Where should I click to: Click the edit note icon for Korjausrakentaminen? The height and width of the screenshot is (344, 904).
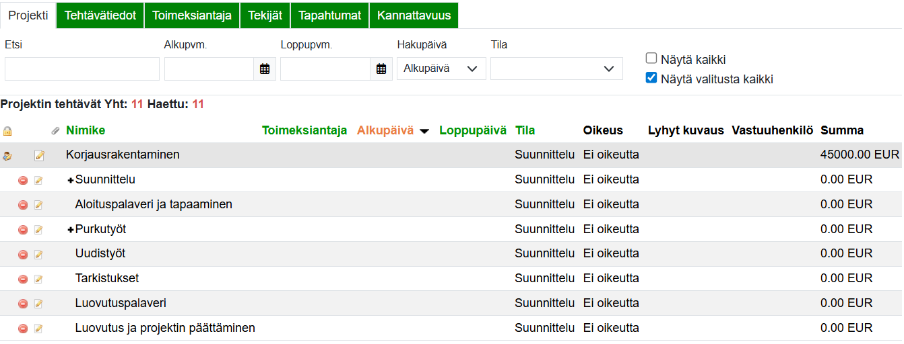(39, 156)
